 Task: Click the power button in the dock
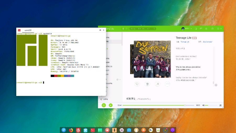tap(173, 130)
